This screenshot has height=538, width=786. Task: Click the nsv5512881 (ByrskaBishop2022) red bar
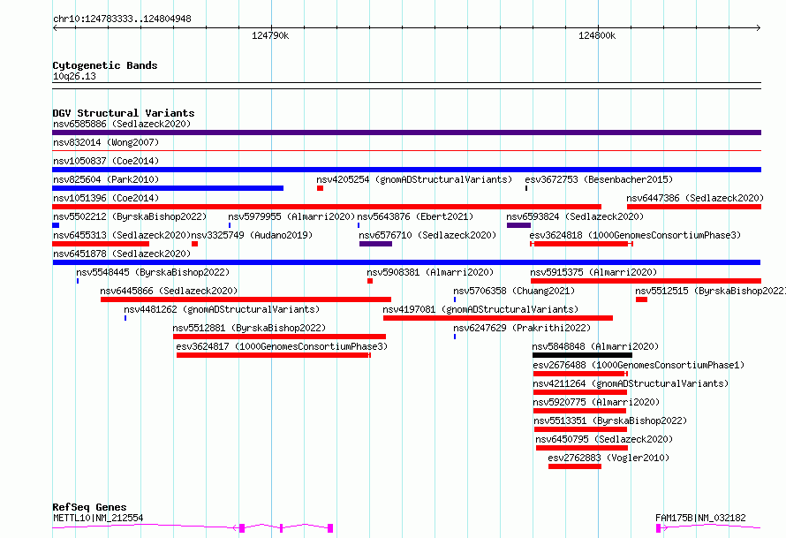coord(279,337)
